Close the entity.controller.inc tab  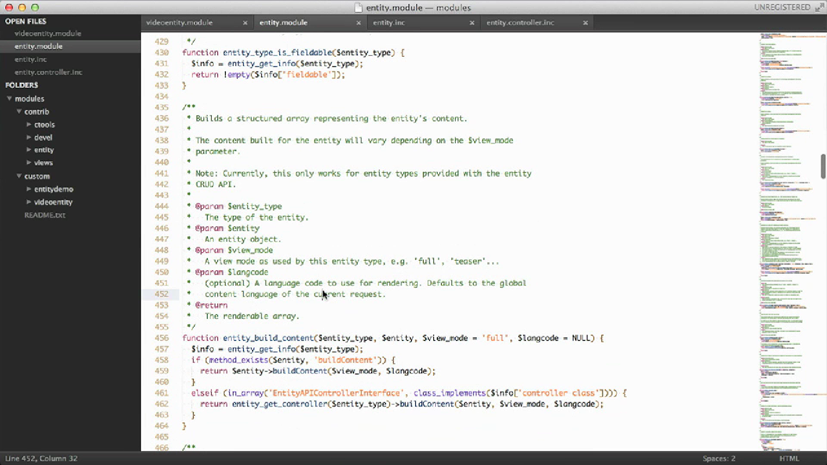pos(585,23)
